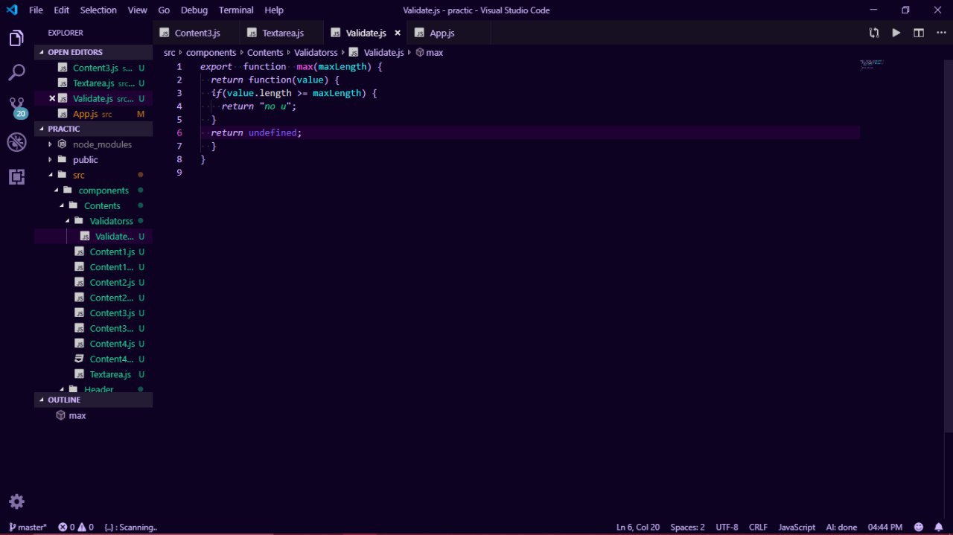Select Content3.js in Open Editors
953x535 pixels.
(93, 68)
